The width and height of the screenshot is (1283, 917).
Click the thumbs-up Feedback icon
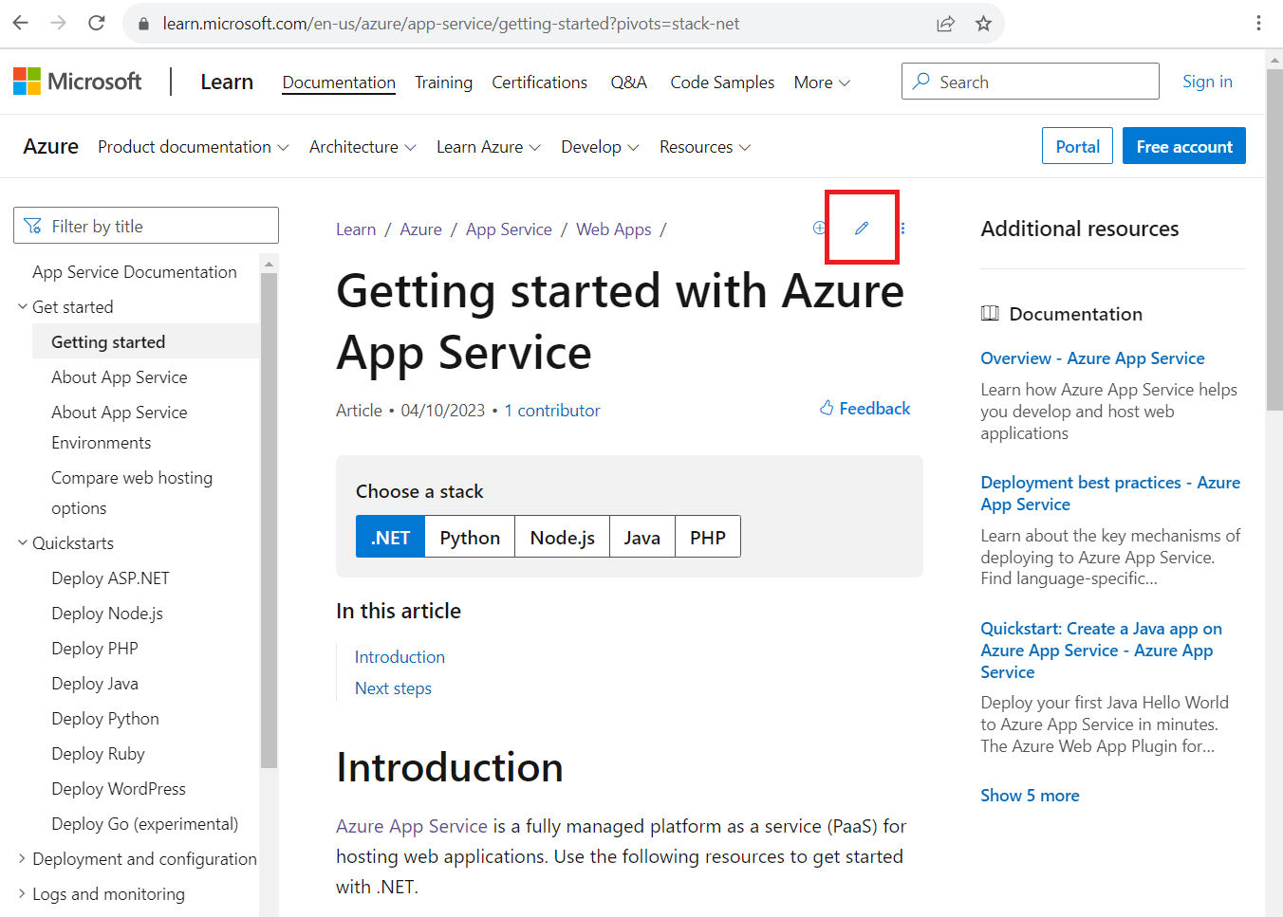point(825,408)
